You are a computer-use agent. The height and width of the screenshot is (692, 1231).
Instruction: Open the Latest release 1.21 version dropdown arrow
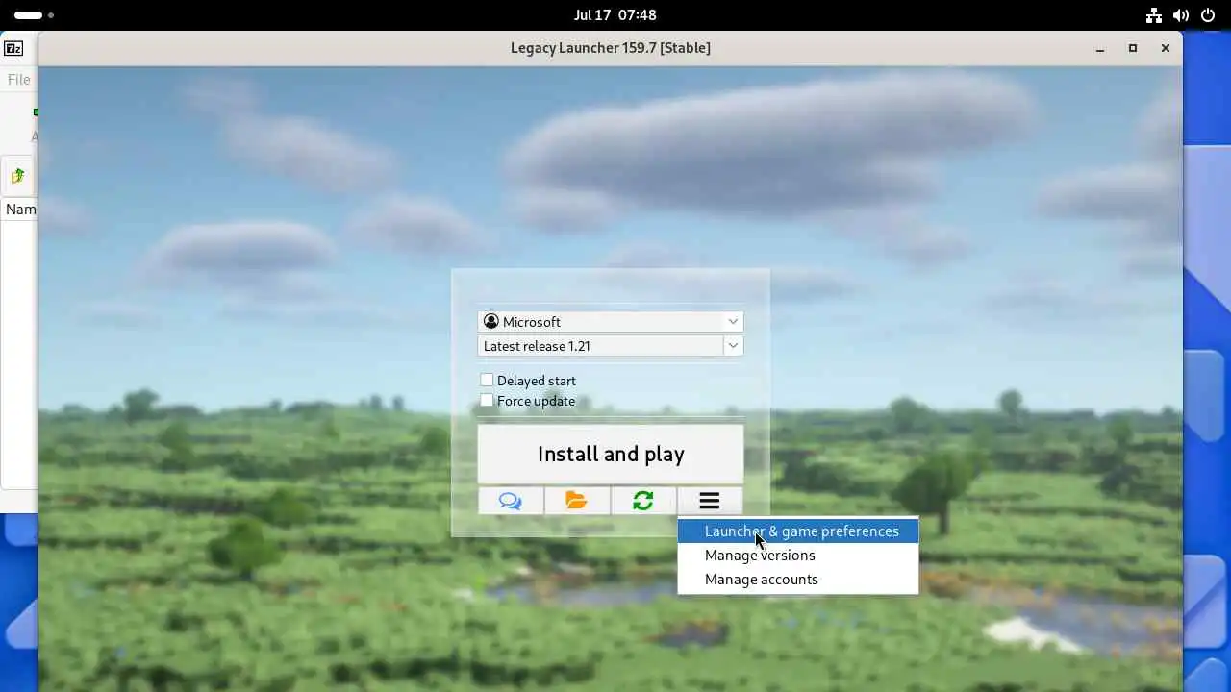point(733,346)
